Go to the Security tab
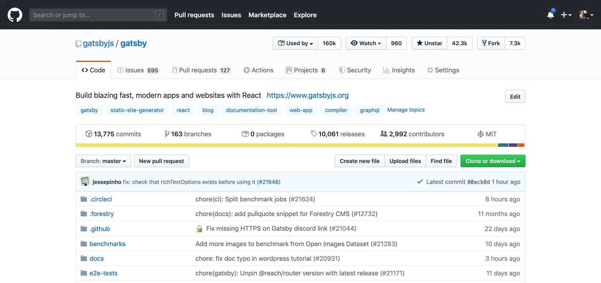Viewport: 601px width, 283px height. pyautogui.click(x=355, y=70)
